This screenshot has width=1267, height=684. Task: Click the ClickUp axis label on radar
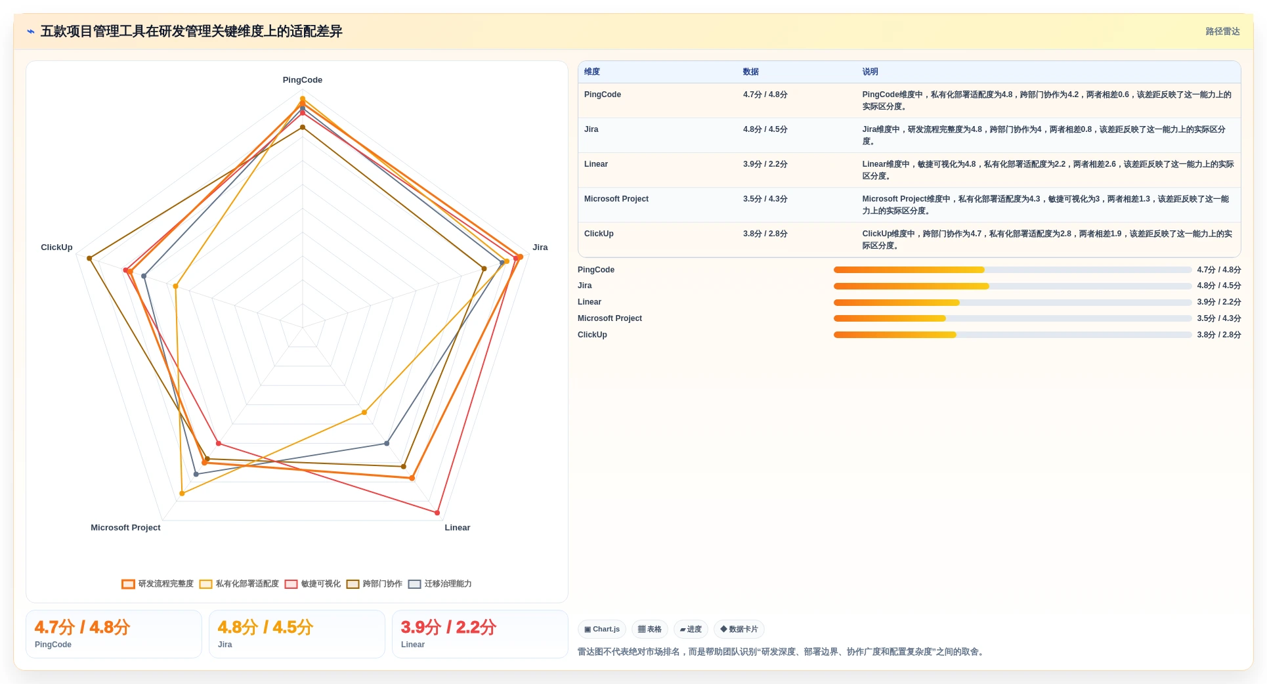coord(56,247)
